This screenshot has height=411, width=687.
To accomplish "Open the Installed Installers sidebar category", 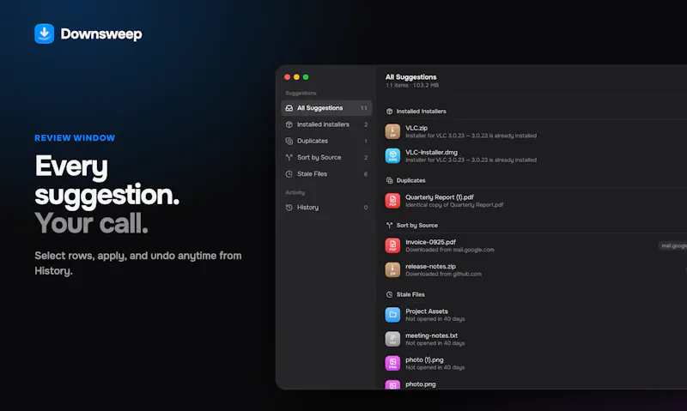I will coord(326,124).
